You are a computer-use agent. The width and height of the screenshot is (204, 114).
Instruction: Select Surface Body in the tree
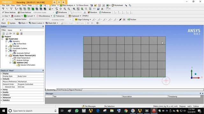[21, 44]
